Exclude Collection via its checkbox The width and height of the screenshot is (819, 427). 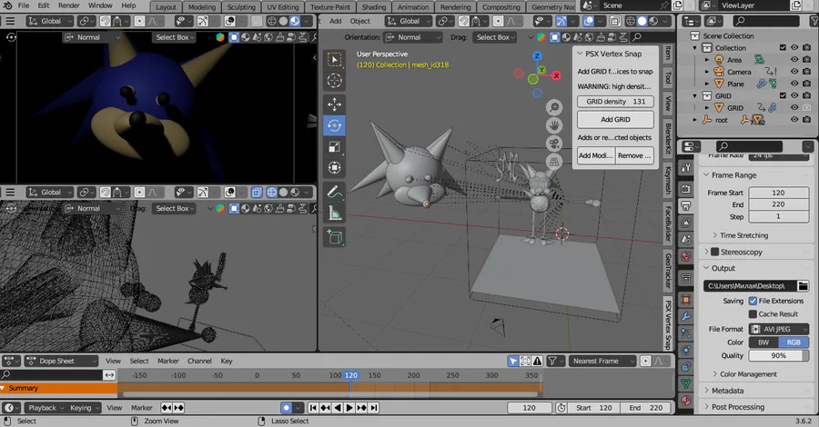click(783, 47)
